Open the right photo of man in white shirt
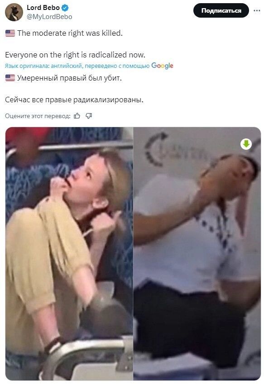The height and width of the screenshot is (385, 264). [197, 254]
